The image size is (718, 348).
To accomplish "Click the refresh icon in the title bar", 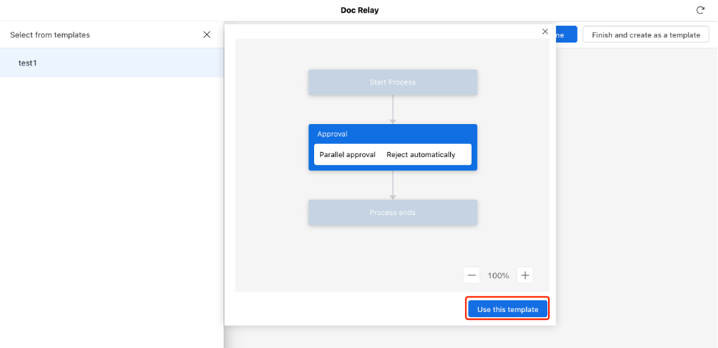I will pos(700,10).
